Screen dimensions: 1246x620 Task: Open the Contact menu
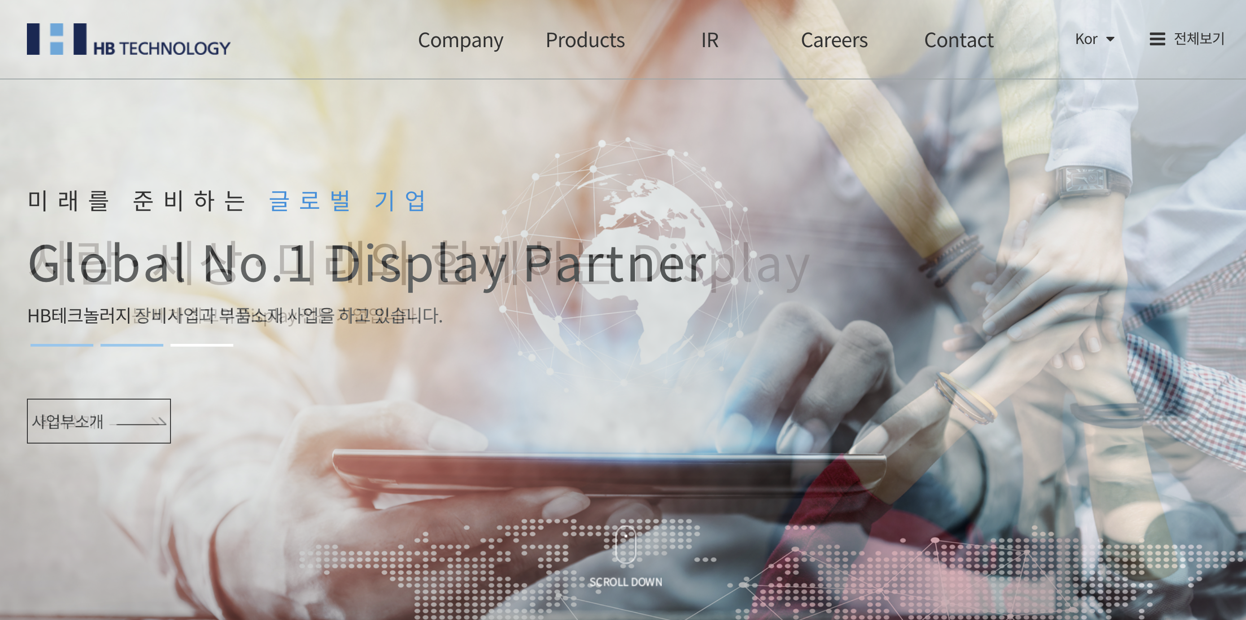click(959, 40)
